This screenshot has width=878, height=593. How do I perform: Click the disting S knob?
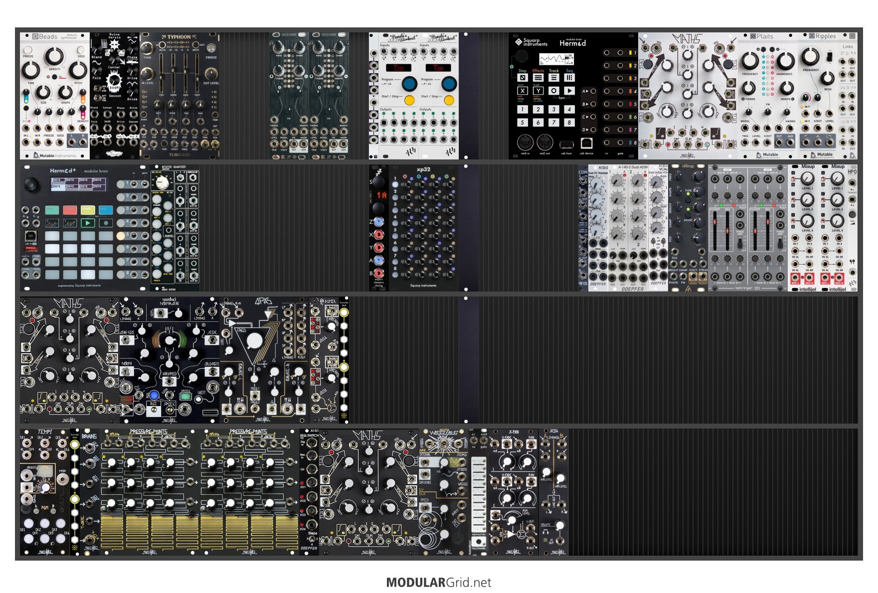[378, 182]
